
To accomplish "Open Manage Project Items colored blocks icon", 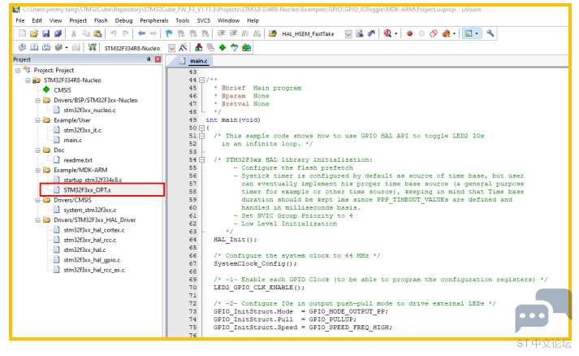I will pos(199,48).
